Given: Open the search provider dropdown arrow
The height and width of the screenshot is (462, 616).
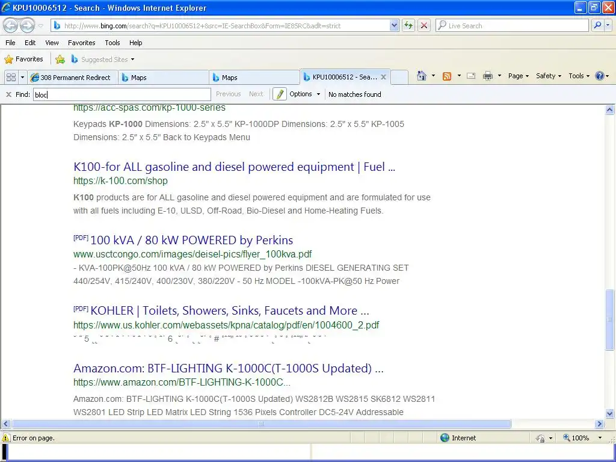Looking at the screenshot, I should (608, 25).
